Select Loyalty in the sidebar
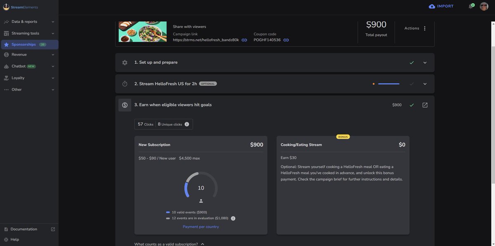Viewport: 495px width, 246px height. [x=29, y=78]
